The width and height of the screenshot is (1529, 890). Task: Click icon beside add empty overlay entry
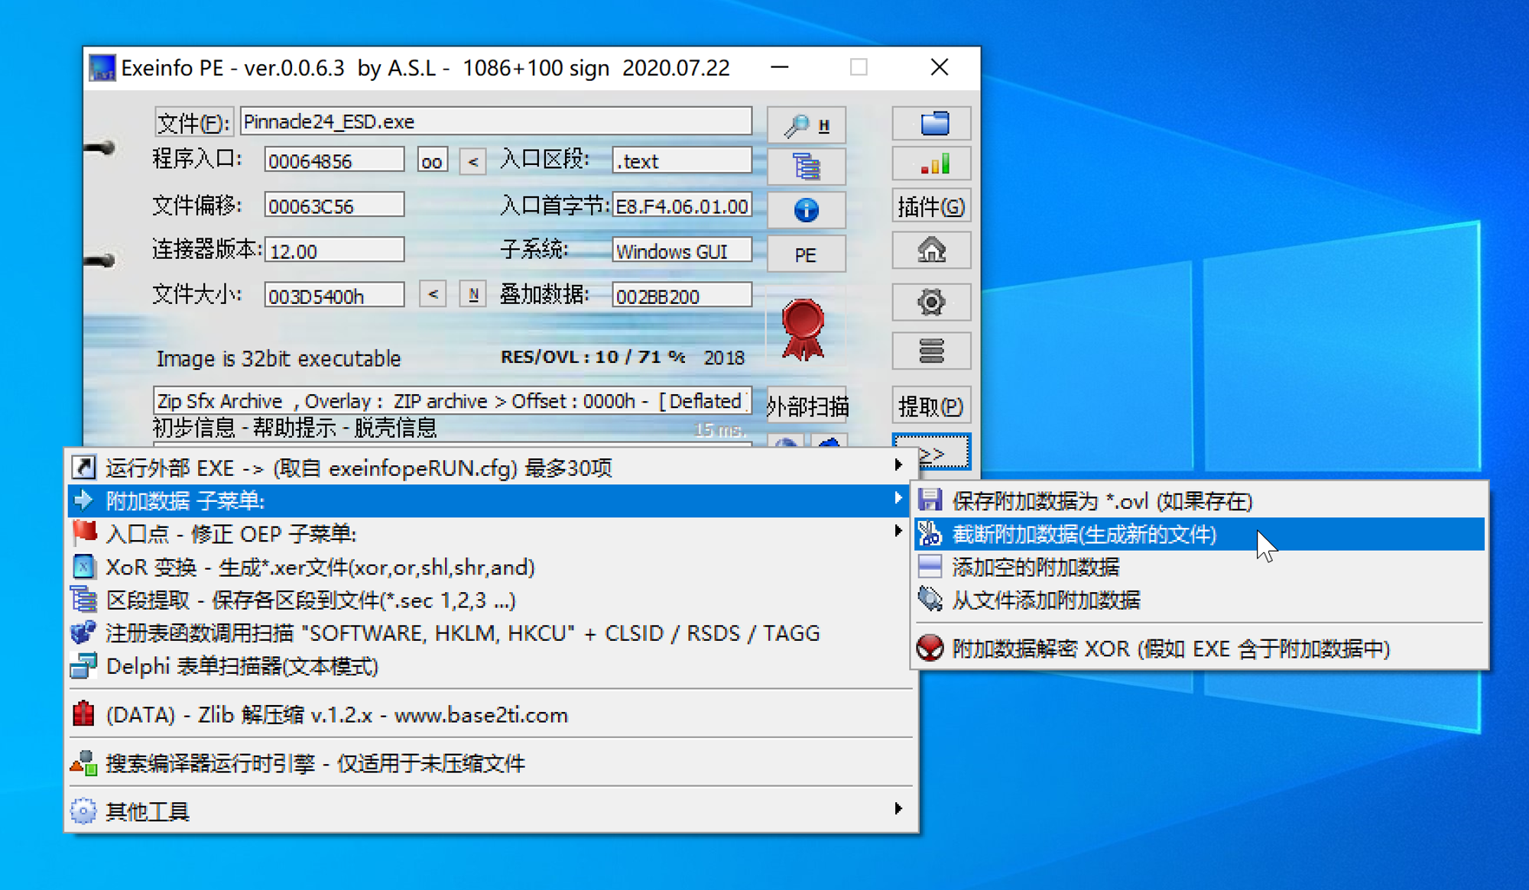coord(930,566)
